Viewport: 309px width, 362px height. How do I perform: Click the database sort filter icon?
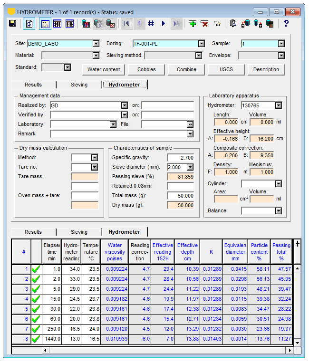pyautogui.click(x=98, y=24)
